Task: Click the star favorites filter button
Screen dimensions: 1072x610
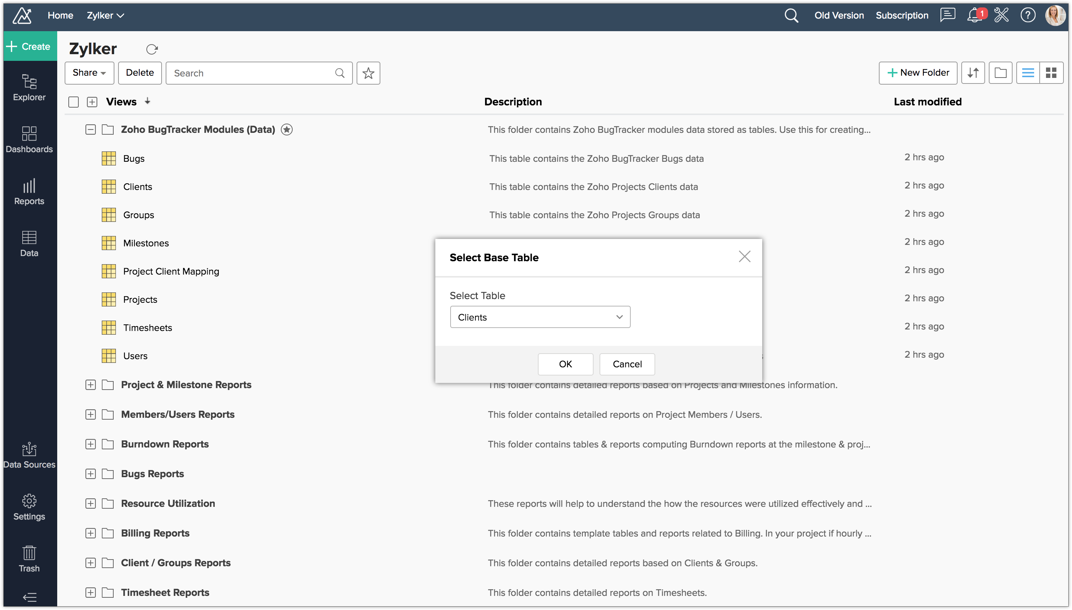Action: coord(368,73)
